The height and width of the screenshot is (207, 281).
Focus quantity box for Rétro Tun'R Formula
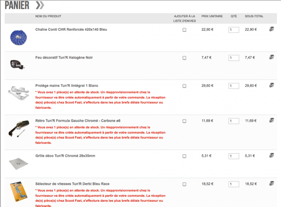click(x=233, y=121)
